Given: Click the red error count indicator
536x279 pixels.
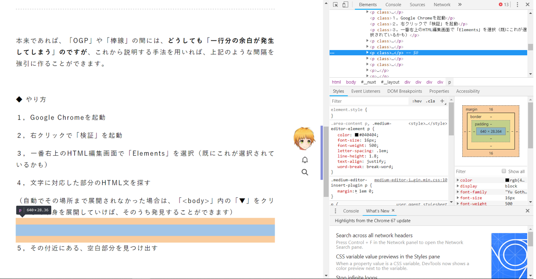Looking at the screenshot, I should (x=503, y=5).
